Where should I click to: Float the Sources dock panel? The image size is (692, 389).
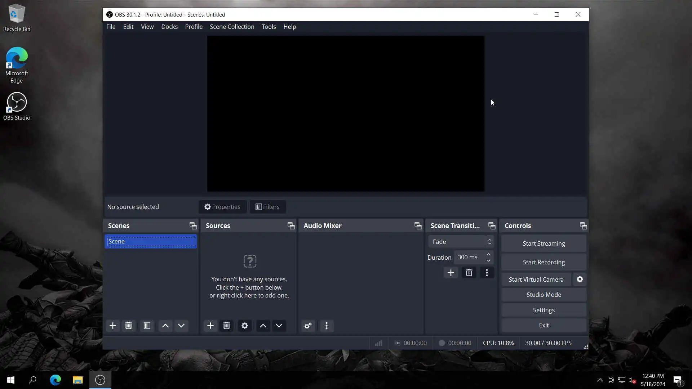coord(291,226)
